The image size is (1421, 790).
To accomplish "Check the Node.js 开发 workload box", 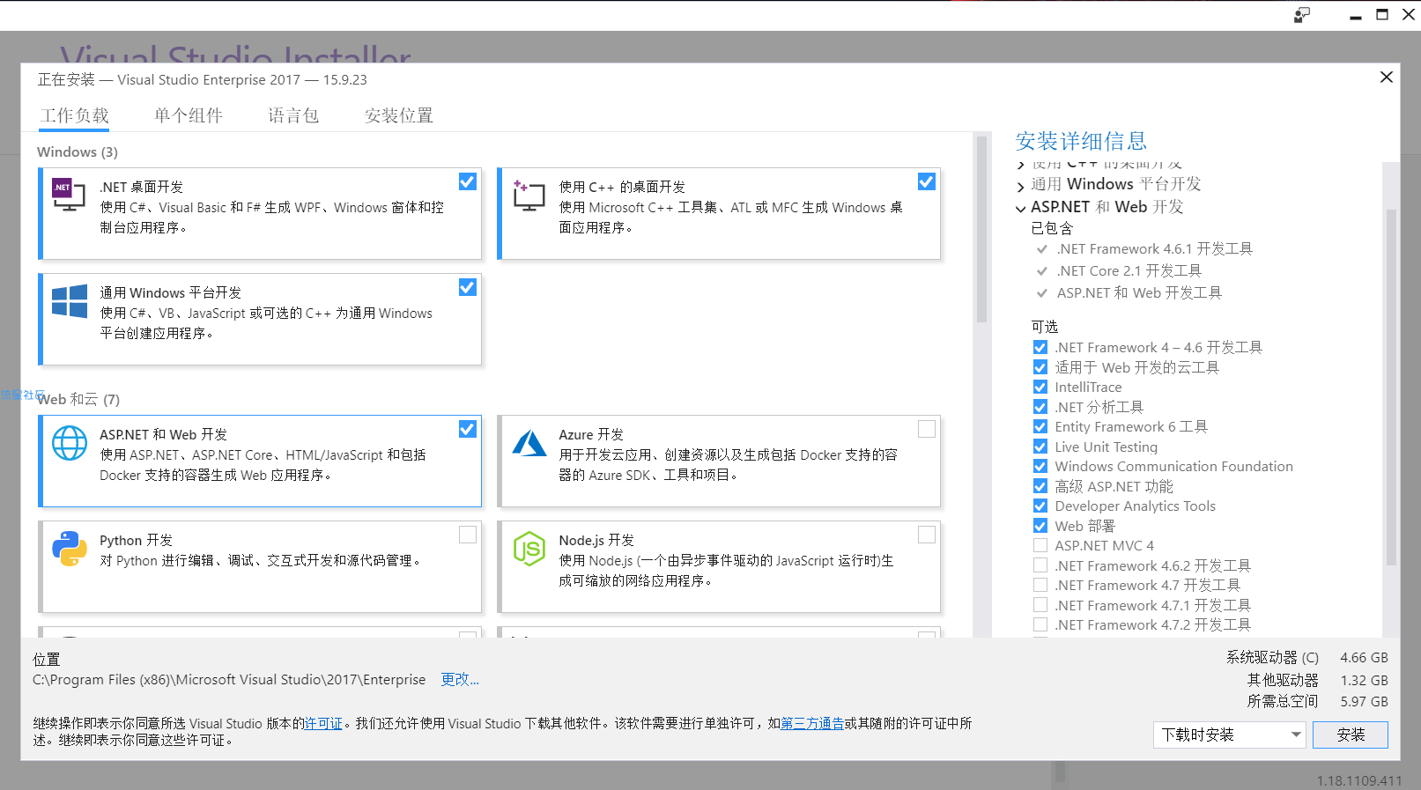I will [927, 535].
